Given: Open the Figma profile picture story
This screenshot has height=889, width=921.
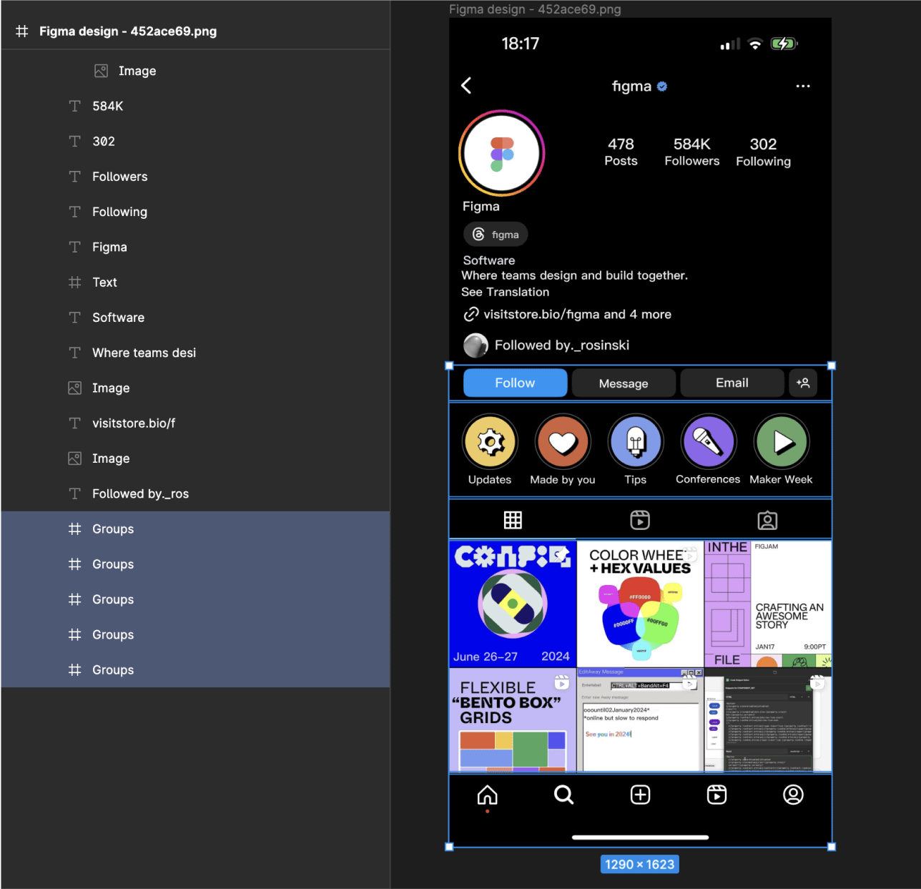Looking at the screenshot, I should coord(502,153).
